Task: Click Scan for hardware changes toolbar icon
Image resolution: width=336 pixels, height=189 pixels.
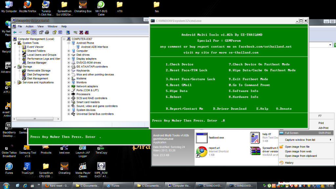Action: pos(68,33)
